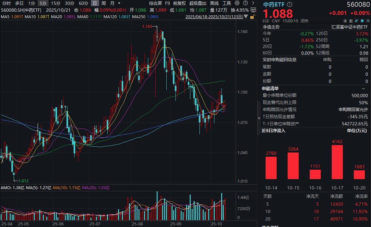Click the plus icon to add to watchlist
371x227 pixels.
click(368, 21)
